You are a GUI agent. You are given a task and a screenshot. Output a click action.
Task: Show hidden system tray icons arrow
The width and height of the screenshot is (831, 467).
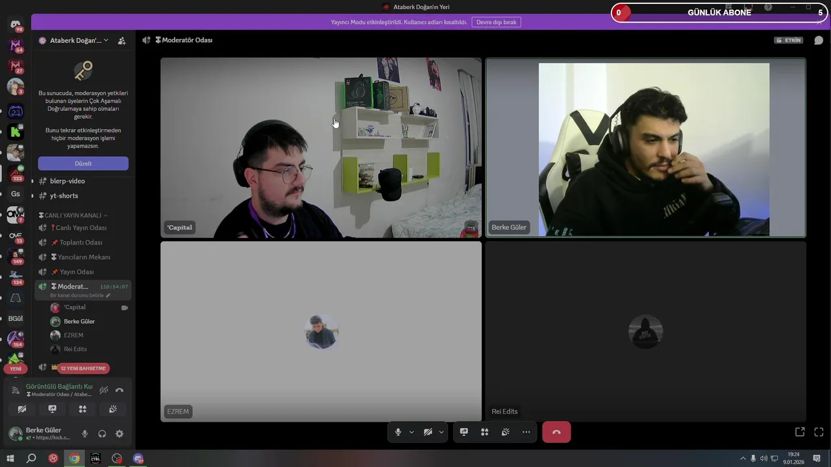coord(743,459)
